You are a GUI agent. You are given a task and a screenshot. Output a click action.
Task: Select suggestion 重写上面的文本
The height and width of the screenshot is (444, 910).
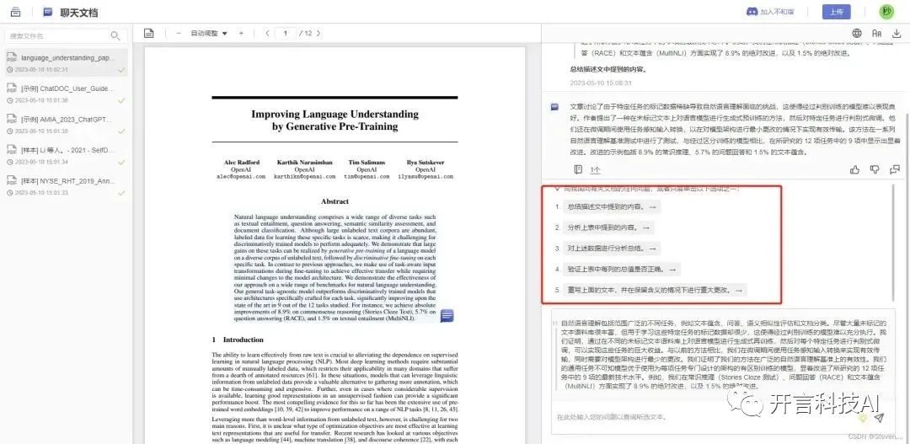(x=655, y=290)
